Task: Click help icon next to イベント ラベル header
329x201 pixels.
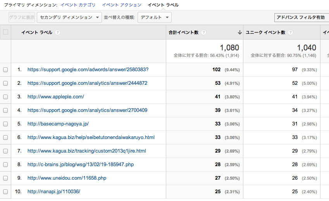Action: 58,33
